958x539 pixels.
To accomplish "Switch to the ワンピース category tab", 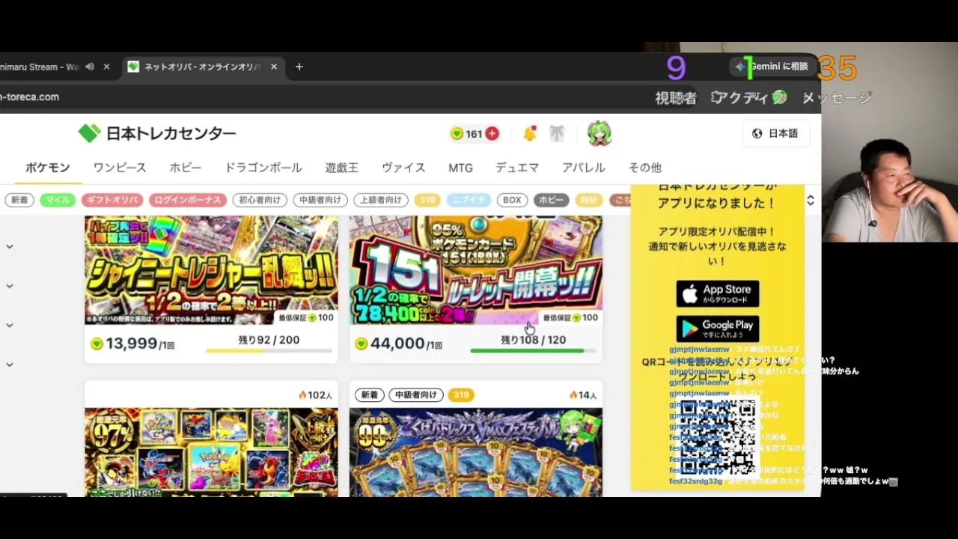I will (120, 168).
